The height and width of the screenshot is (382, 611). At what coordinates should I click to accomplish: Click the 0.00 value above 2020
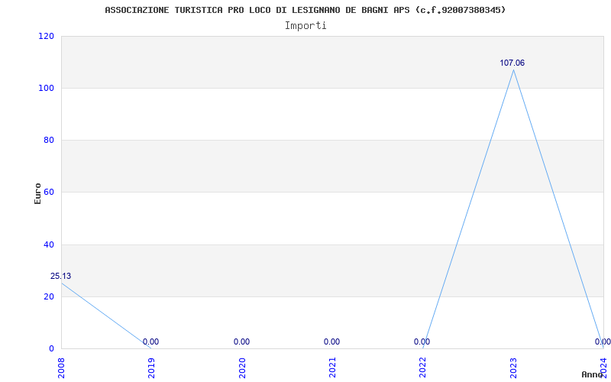point(241,342)
